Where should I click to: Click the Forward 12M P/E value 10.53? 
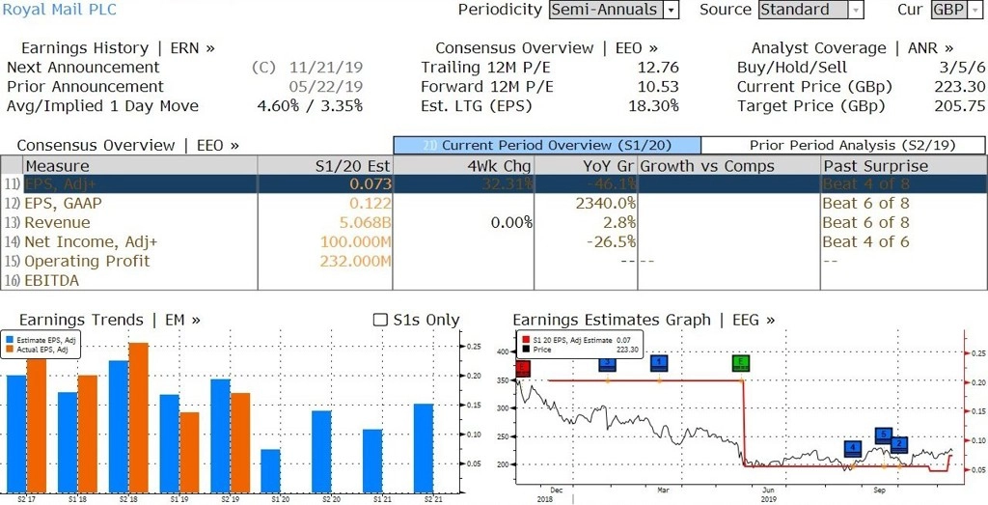(658, 86)
